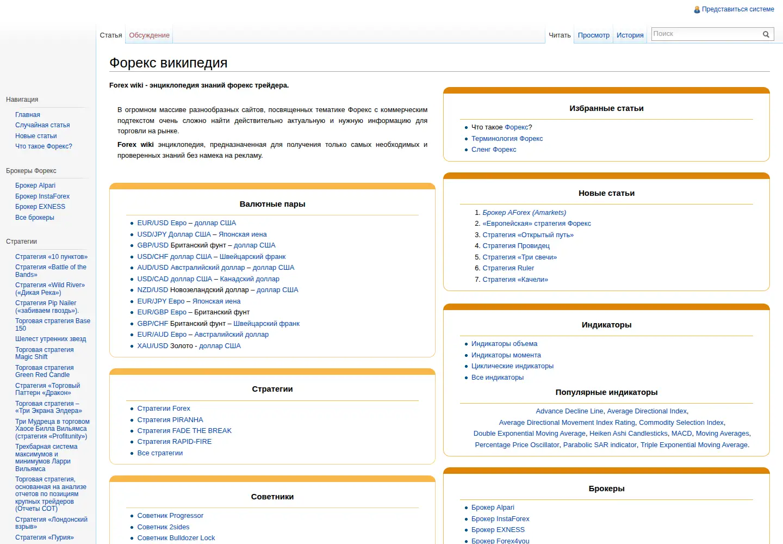Open Новые статьи in the sidebar
Image resolution: width=783 pixels, height=544 pixels.
36,136
